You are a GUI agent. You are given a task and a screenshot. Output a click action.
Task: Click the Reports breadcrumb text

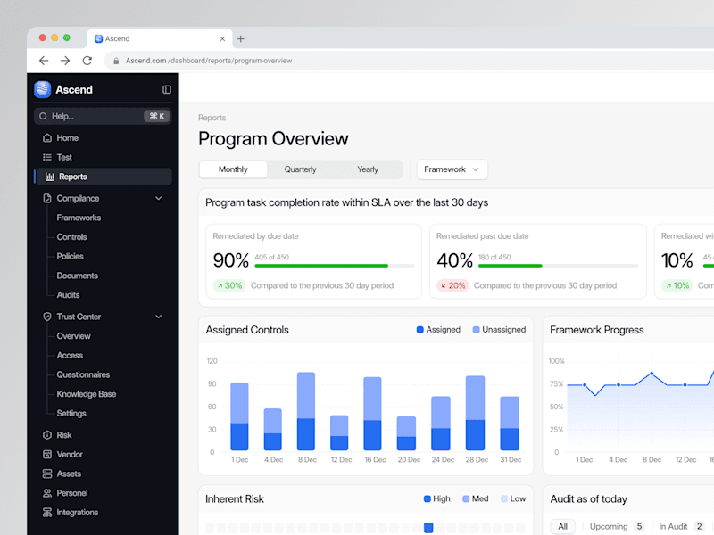212,118
